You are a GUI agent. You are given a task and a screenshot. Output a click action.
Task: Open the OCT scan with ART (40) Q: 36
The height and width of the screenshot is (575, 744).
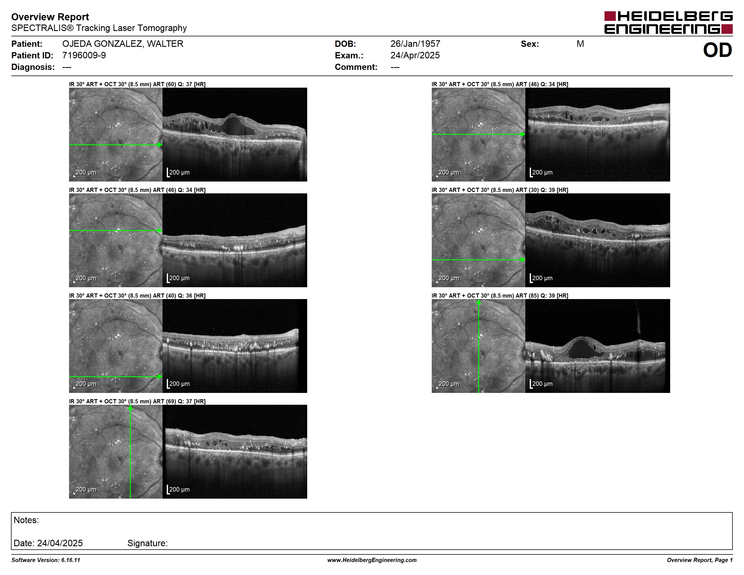pos(235,346)
